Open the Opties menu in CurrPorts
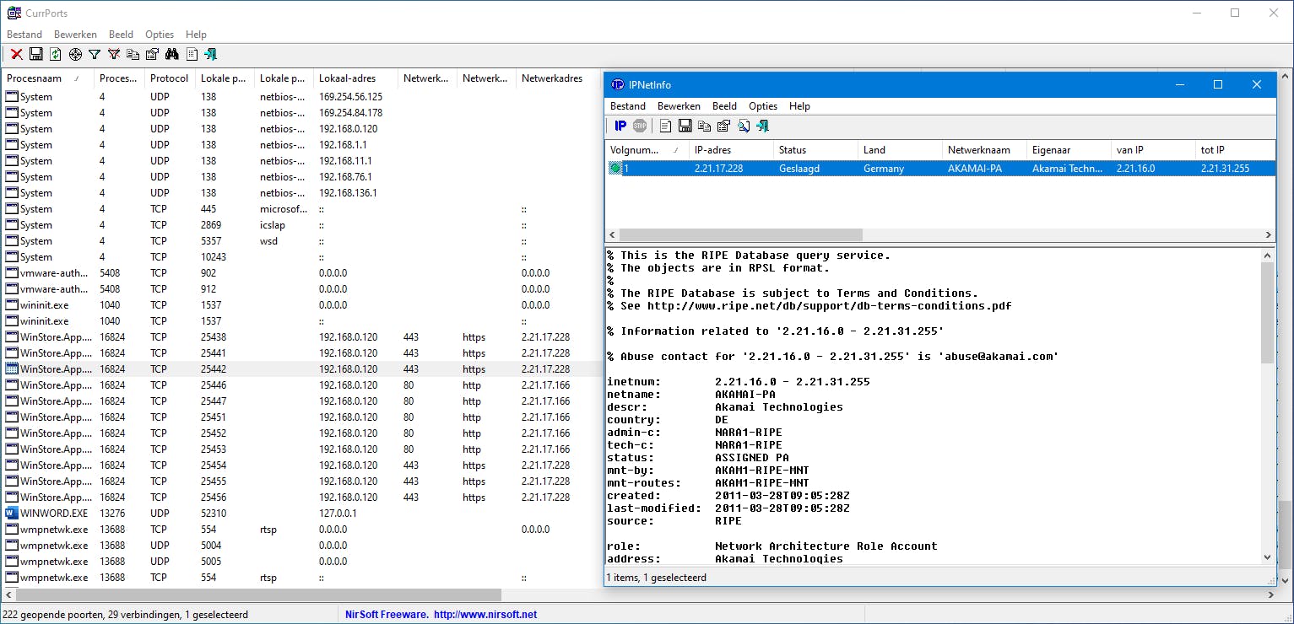This screenshot has height=624, width=1294. tap(159, 35)
